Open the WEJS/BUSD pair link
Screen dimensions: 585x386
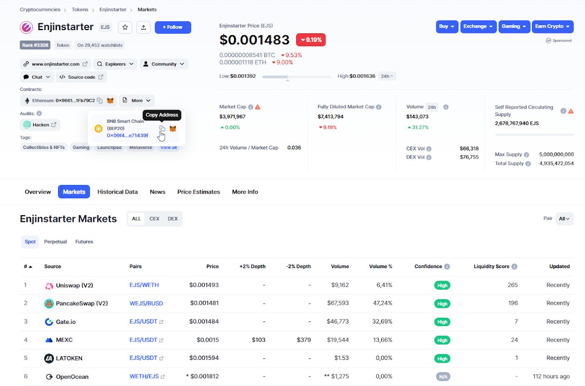coord(146,303)
